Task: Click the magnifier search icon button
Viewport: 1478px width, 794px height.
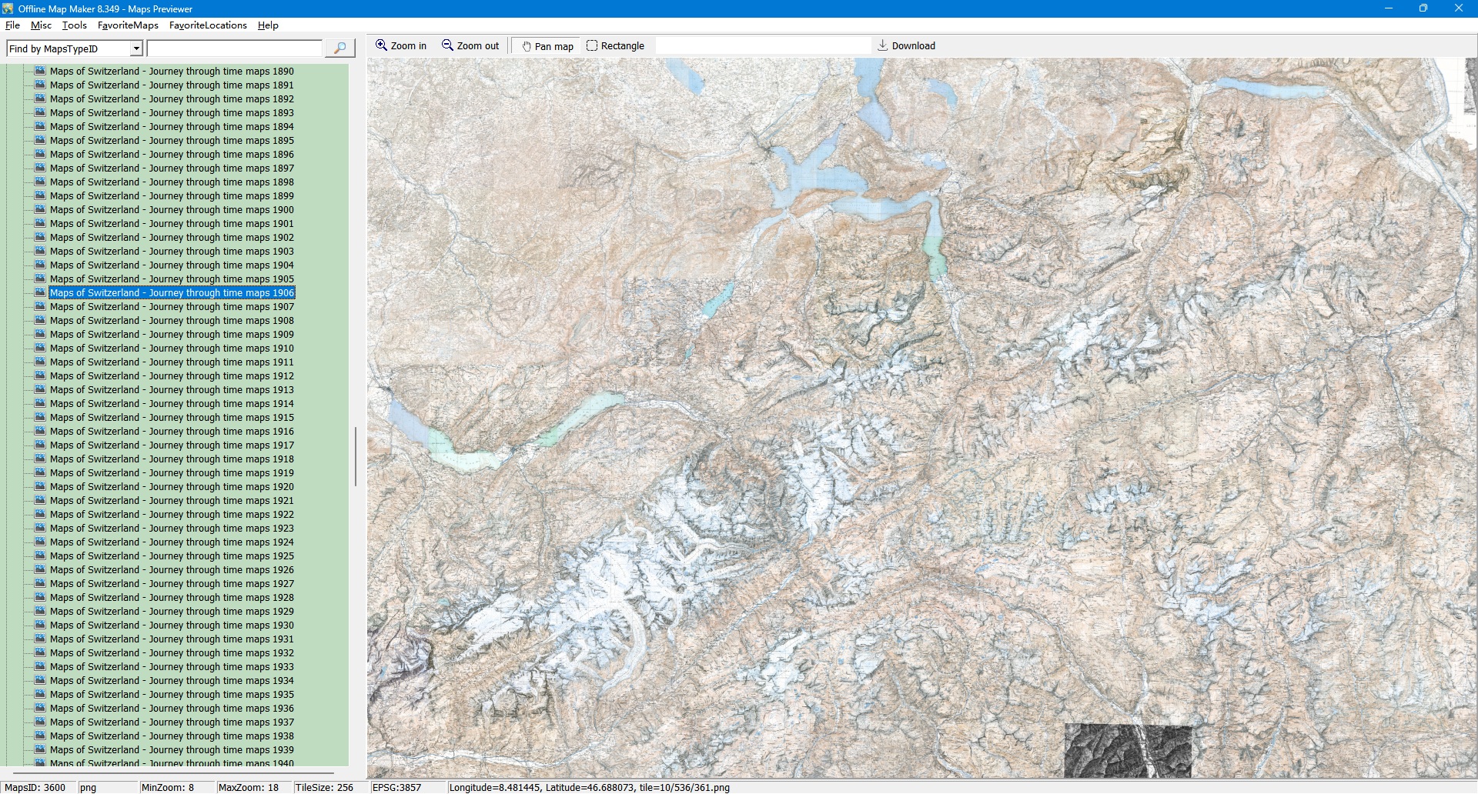Action: pyautogui.click(x=339, y=48)
